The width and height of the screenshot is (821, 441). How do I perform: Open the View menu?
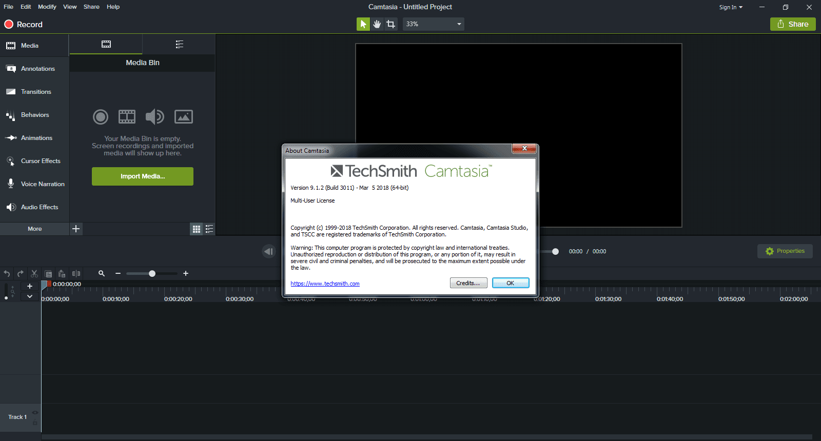(70, 7)
